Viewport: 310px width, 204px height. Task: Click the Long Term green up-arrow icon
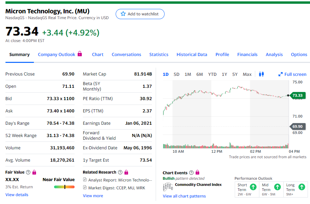click(x=301, y=187)
